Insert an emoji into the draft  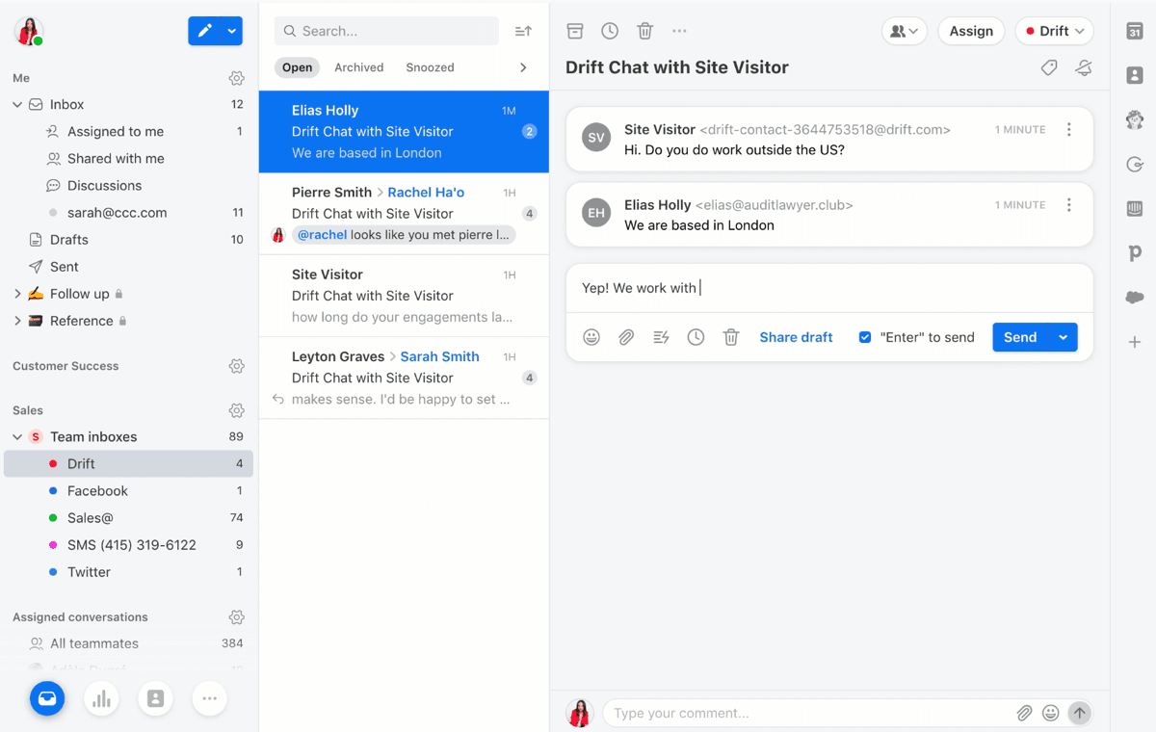pos(591,337)
